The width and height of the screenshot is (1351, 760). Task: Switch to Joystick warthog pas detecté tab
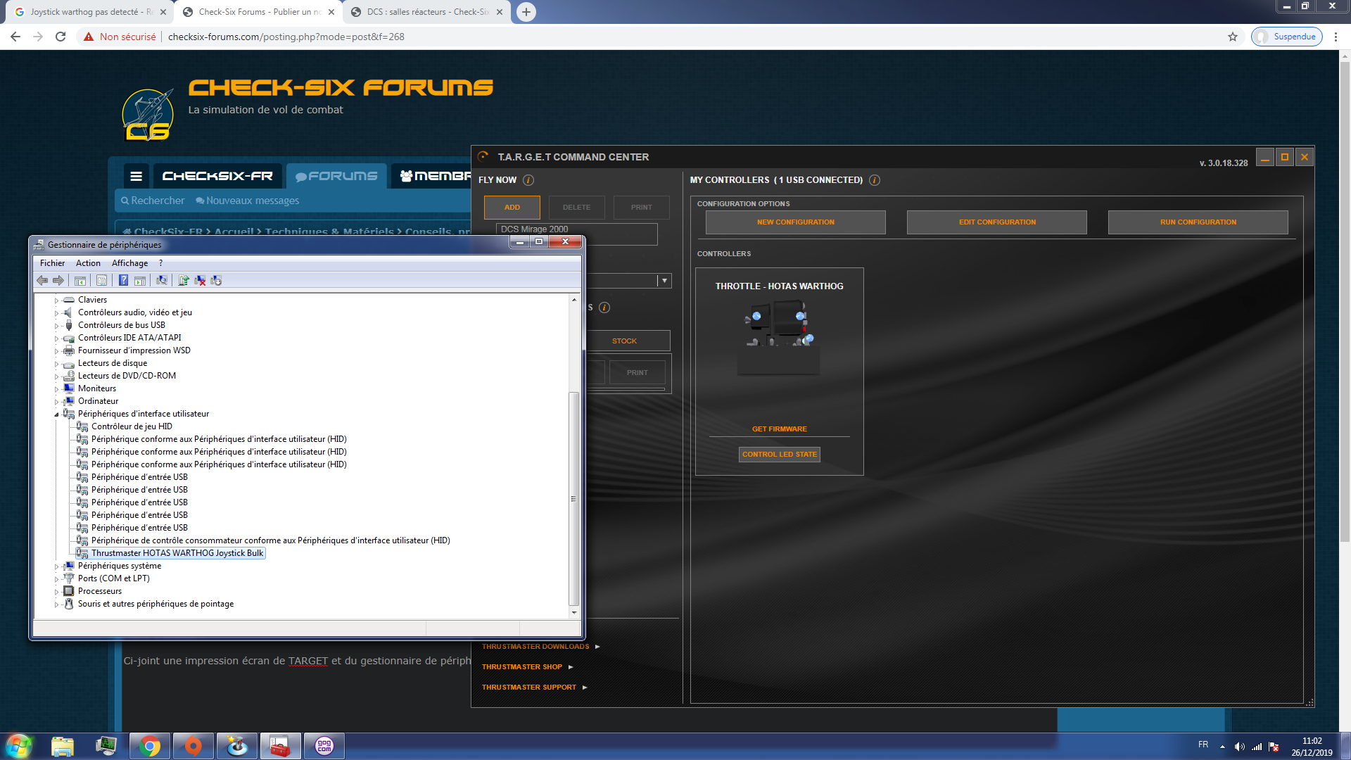click(91, 12)
